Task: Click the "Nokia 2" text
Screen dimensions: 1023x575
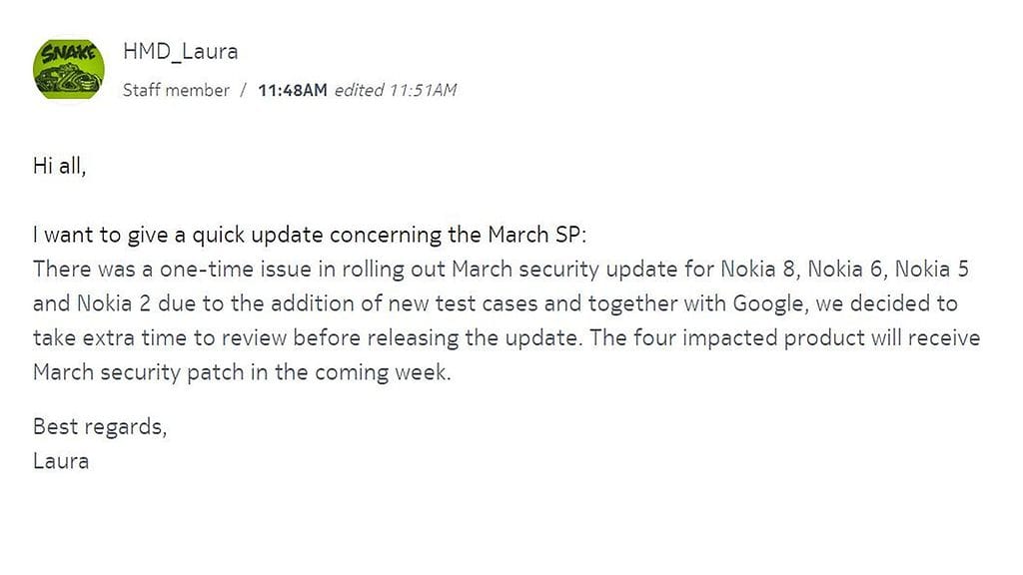Action: pos(107,303)
